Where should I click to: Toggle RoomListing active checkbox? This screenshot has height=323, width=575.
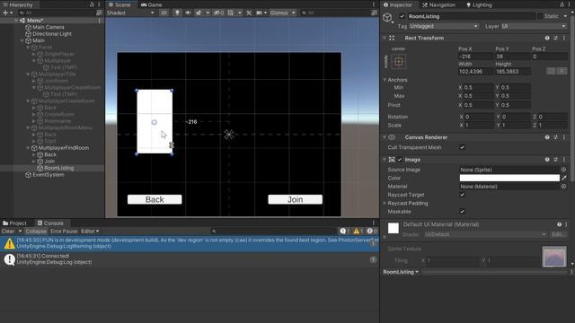point(402,16)
